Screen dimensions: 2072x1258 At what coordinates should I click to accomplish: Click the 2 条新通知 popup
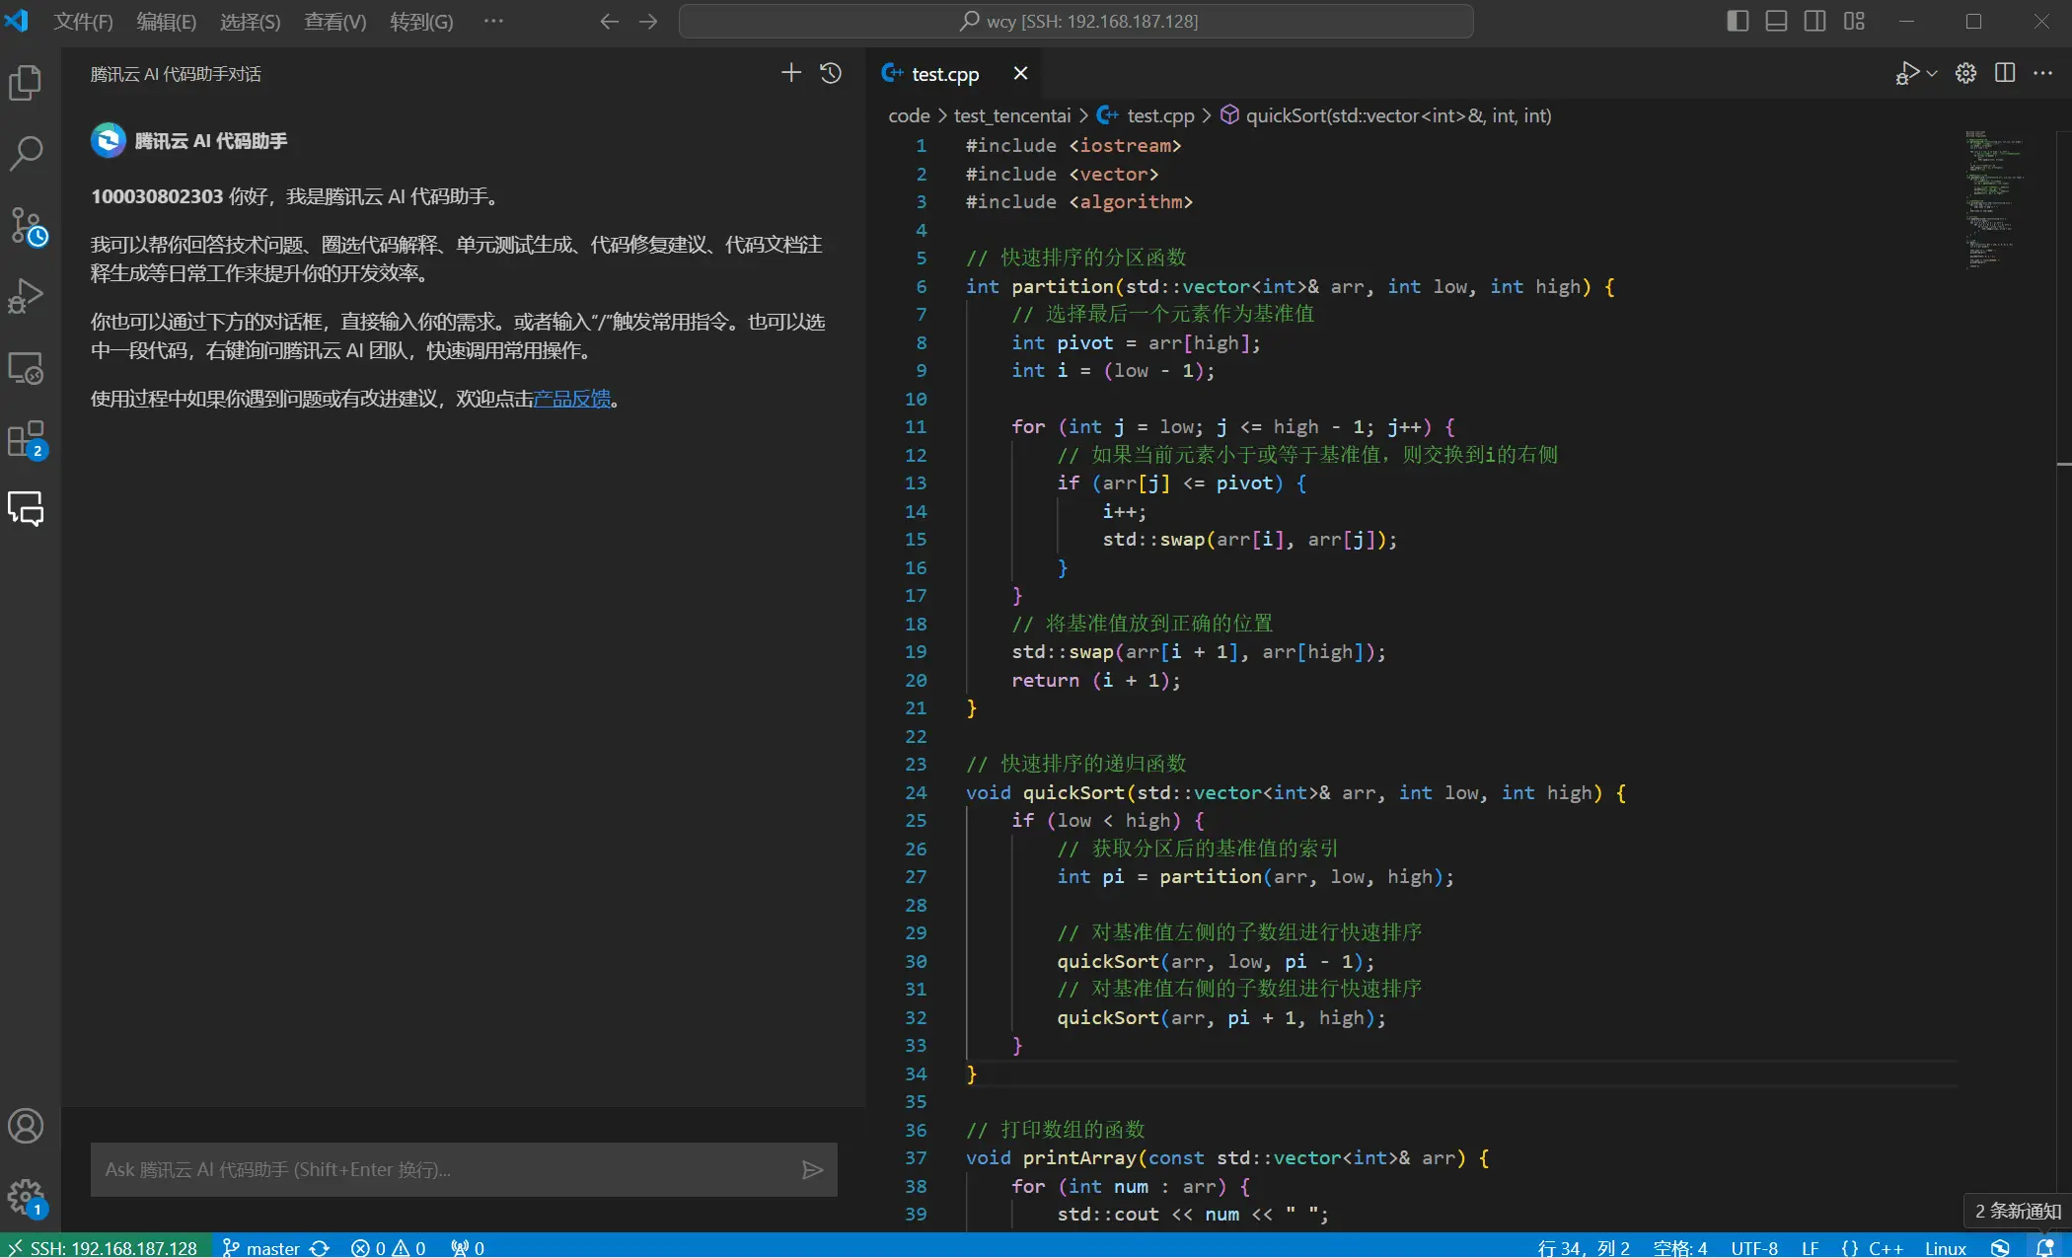pos(2017,1211)
